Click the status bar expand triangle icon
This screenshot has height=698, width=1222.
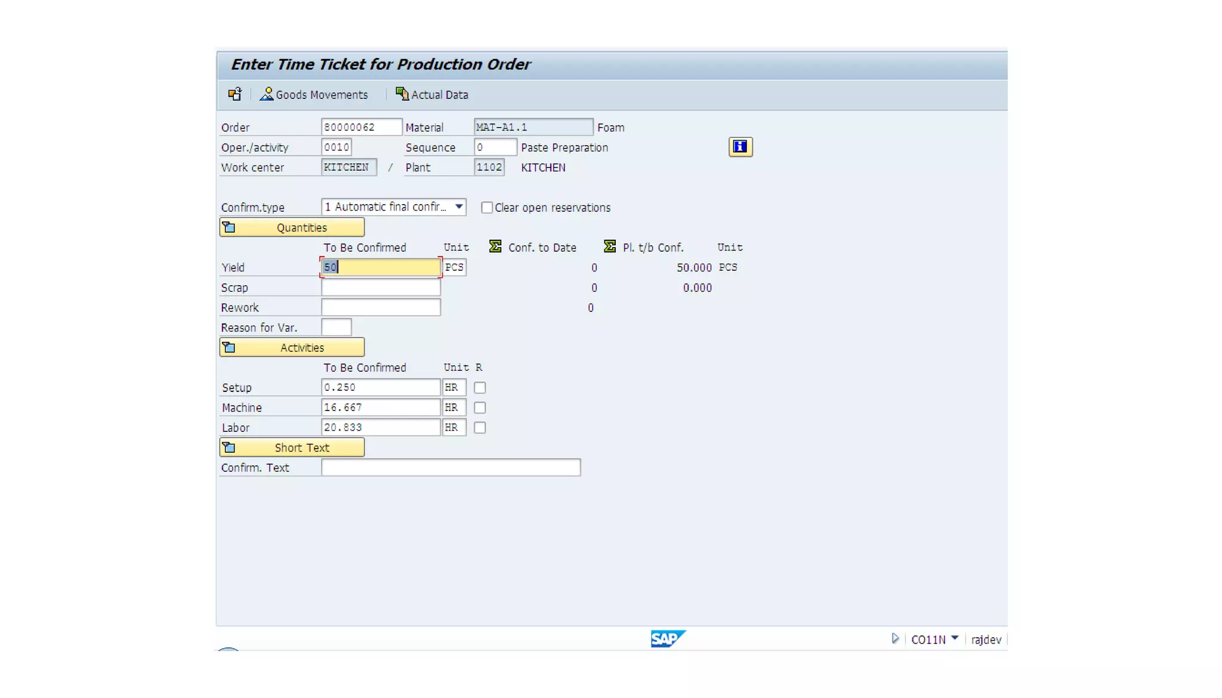(895, 638)
